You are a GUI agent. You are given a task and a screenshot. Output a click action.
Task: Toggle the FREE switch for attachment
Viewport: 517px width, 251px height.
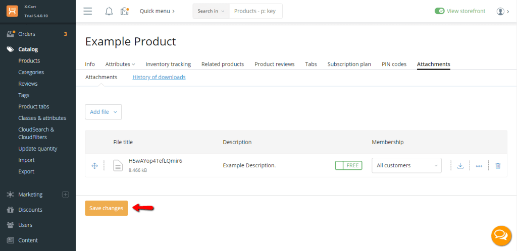(x=348, y=165)
